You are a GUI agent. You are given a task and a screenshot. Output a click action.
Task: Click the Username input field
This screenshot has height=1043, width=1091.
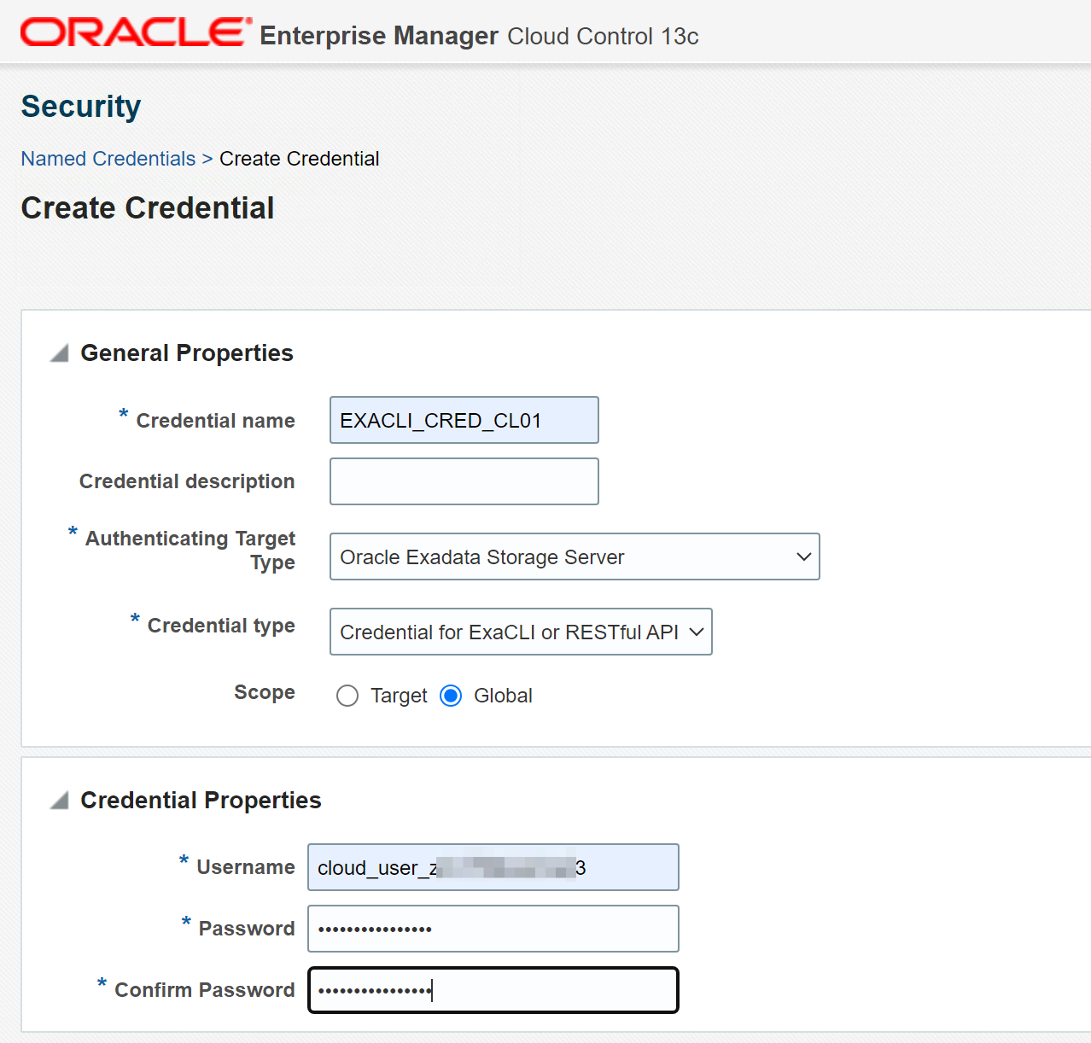tap(493, 867)
